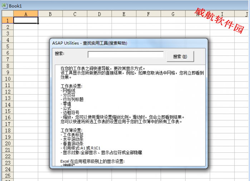Select row 15 header
Screen dimensions: 250x181
[8, 111]
